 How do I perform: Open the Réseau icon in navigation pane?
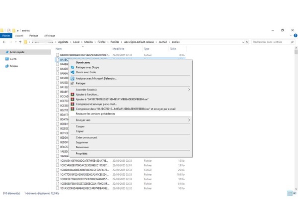[x=6, y=65]
